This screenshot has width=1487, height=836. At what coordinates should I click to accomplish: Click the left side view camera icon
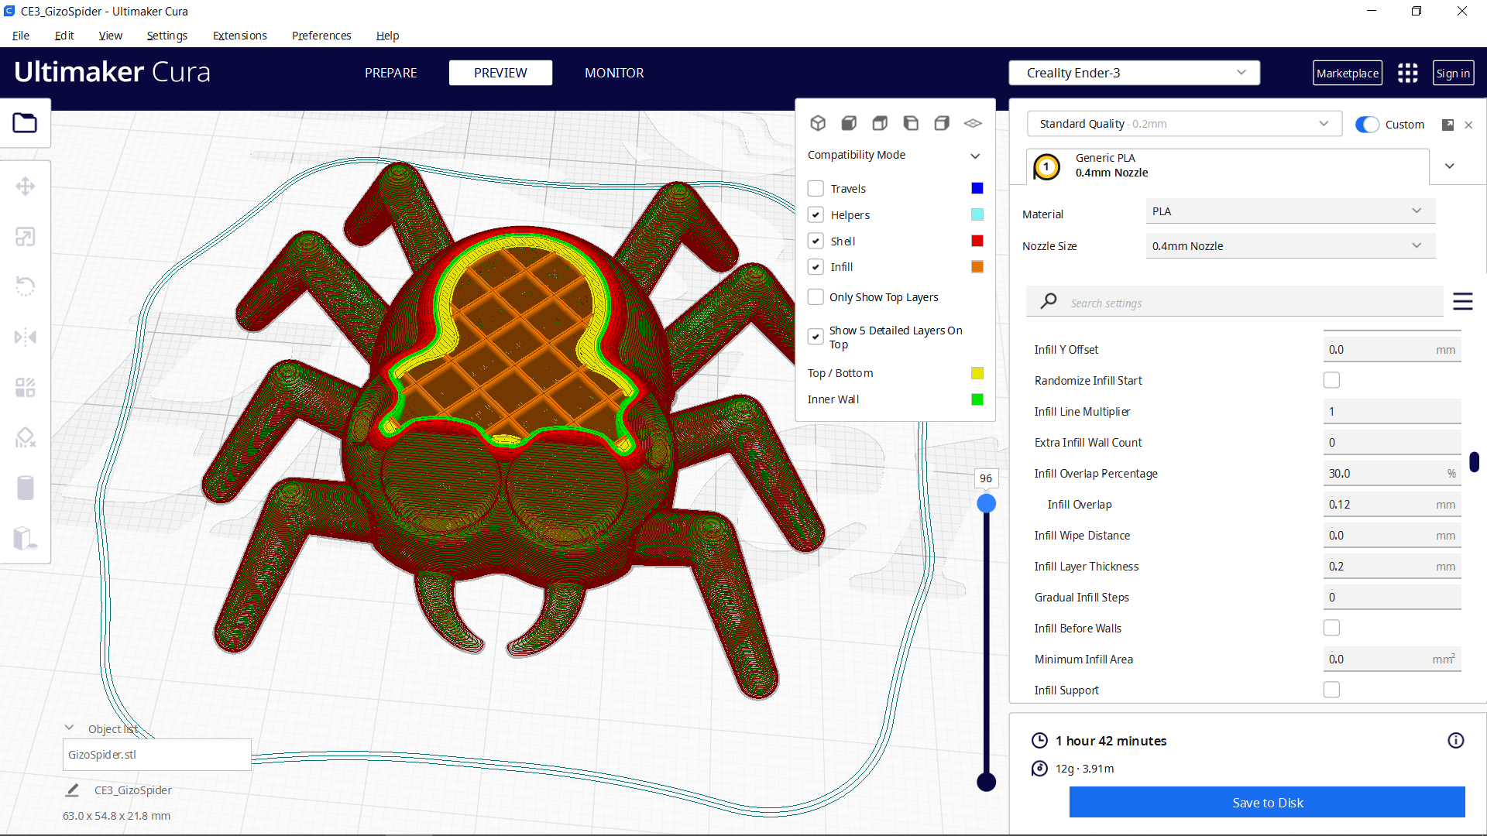click(911, 123)
